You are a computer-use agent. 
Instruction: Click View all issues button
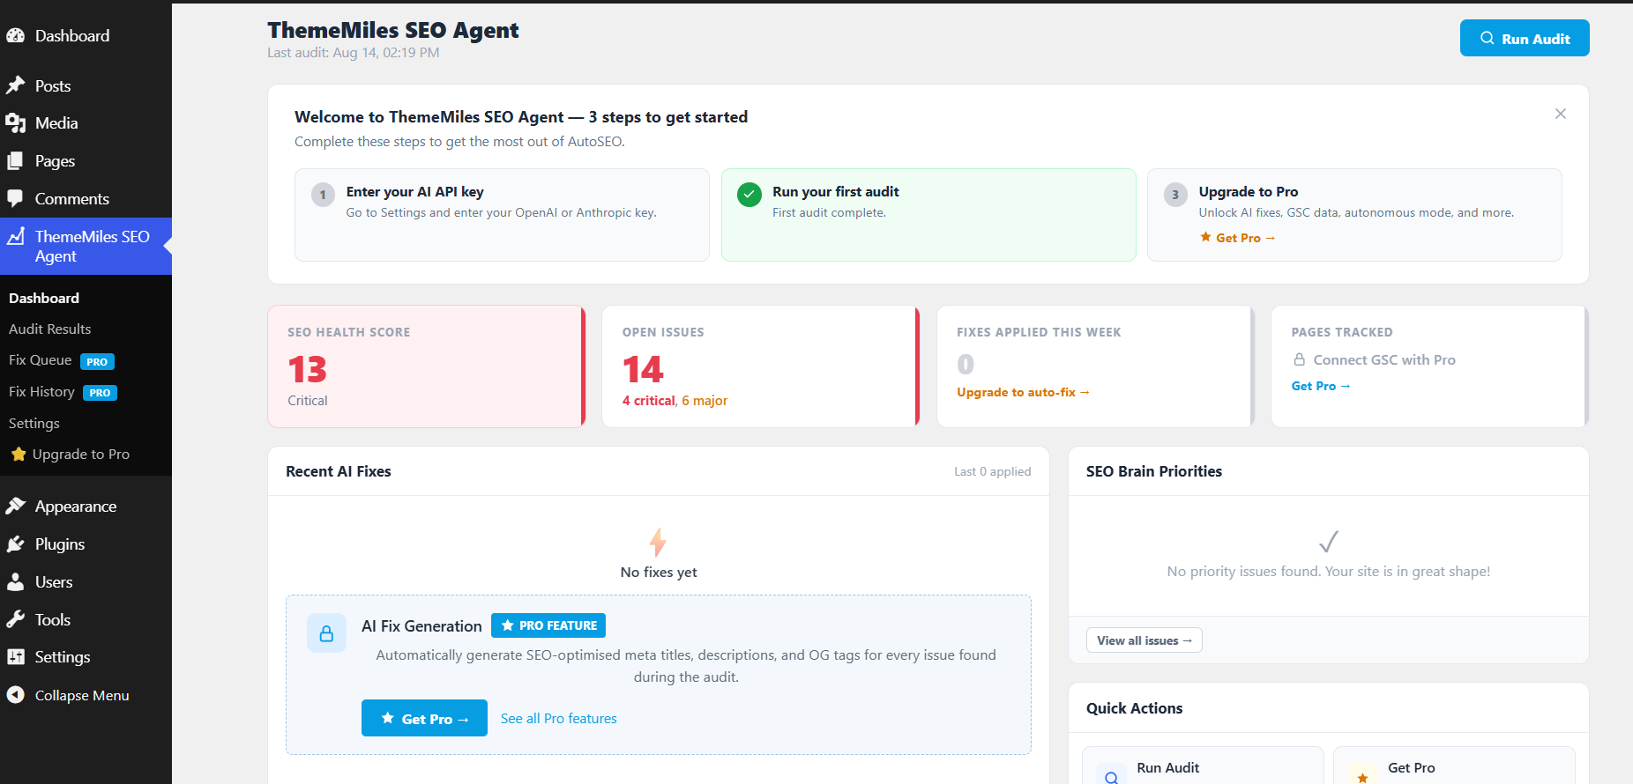(x=1145, y=640)
